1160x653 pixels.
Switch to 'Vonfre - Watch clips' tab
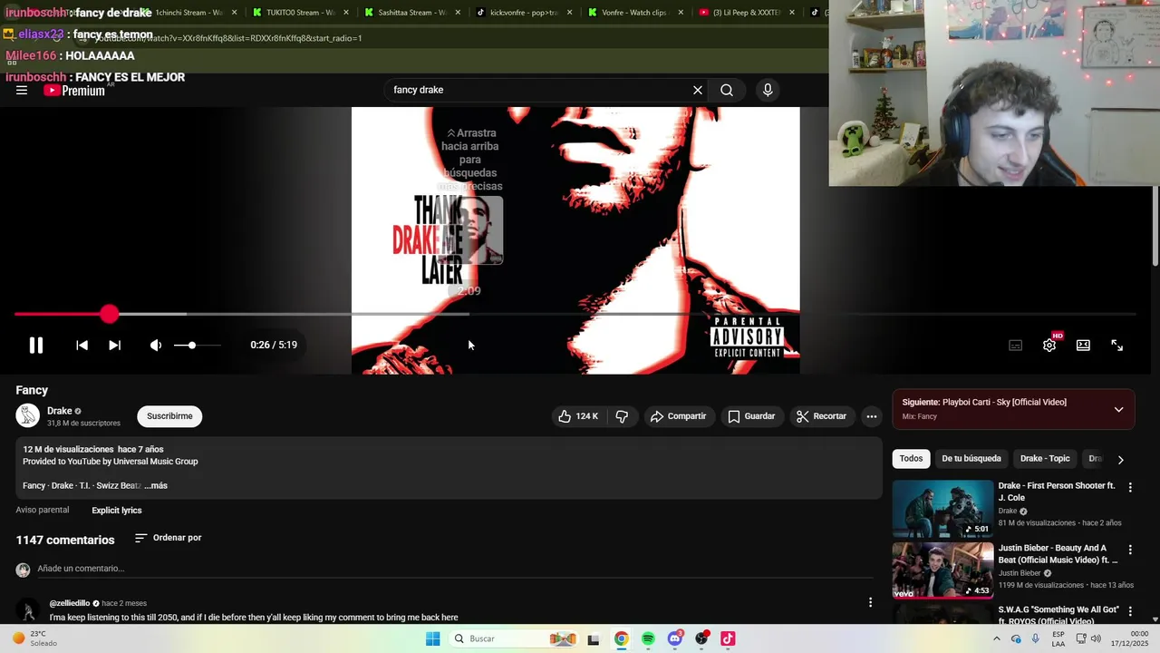pyautogui.click(x=633, y=13)
